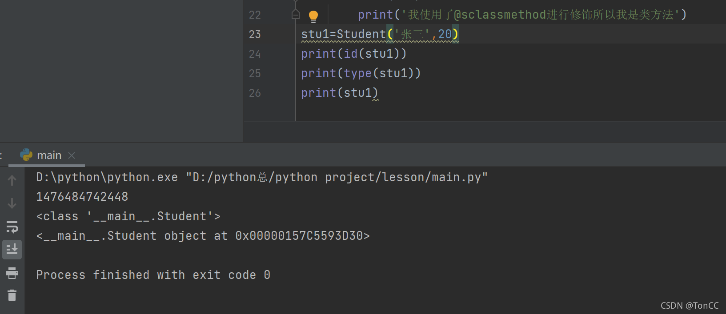The height and width of the screenshot is (314, 726).
Task: Click the Print console output icon
Action: (12, 273)
